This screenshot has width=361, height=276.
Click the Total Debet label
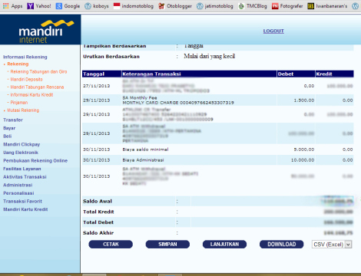pos(98,222)
